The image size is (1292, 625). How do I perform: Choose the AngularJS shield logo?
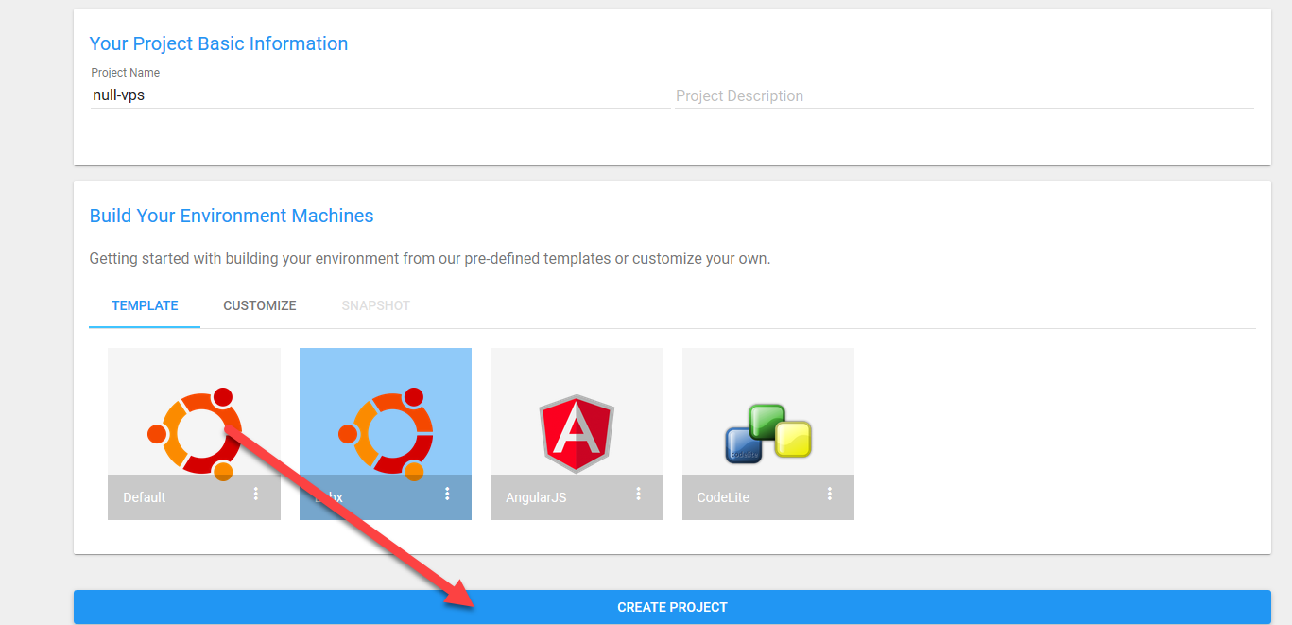pos(577,433)
